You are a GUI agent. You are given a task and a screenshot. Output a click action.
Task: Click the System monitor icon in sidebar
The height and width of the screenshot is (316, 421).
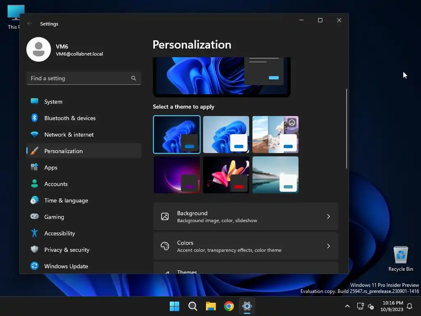pos(35,101)
